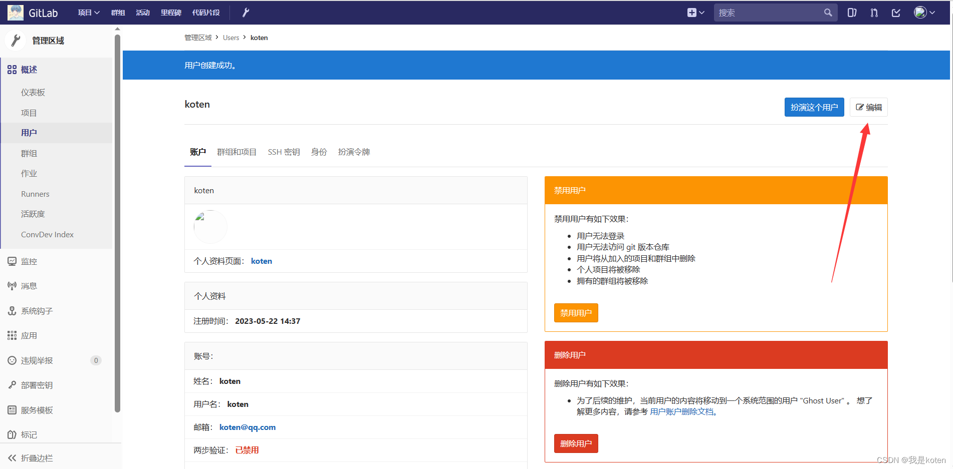
Task: Click the 消息 broadcast icon
Action: (12, 286)
